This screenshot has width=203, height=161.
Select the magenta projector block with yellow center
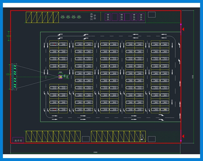(x=60, y=77)
